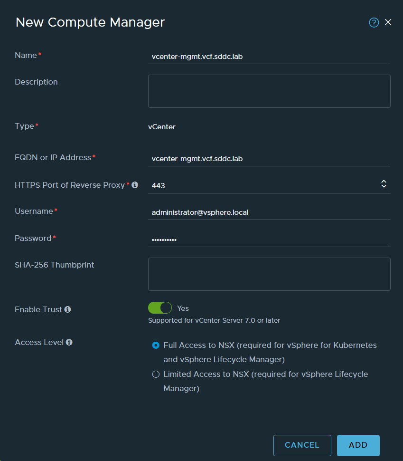Open the help icon in dialog header

point(374,22)
